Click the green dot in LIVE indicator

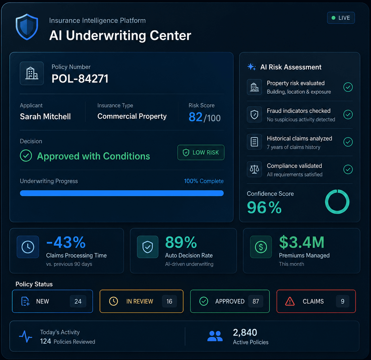coord(333,18)
